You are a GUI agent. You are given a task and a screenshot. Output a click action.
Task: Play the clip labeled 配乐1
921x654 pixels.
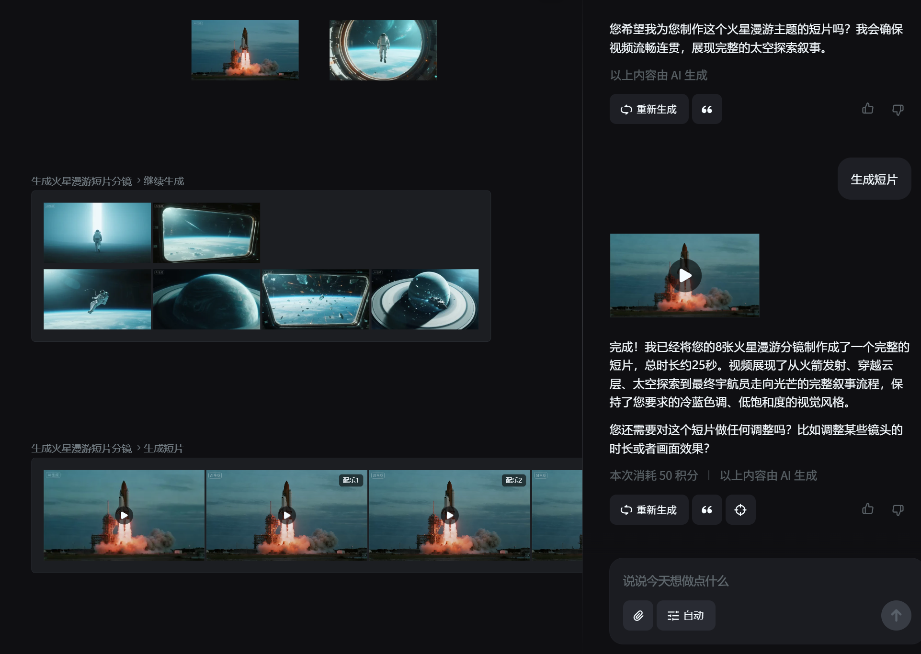[287, 515]
